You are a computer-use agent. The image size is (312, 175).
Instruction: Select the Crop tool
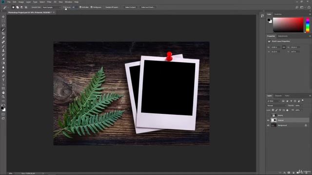(3, 34)
